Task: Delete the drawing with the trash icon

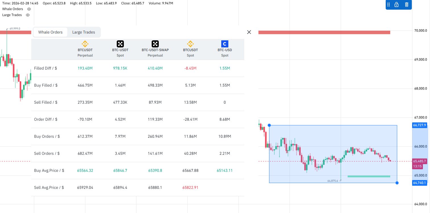Action: (407, 5)
